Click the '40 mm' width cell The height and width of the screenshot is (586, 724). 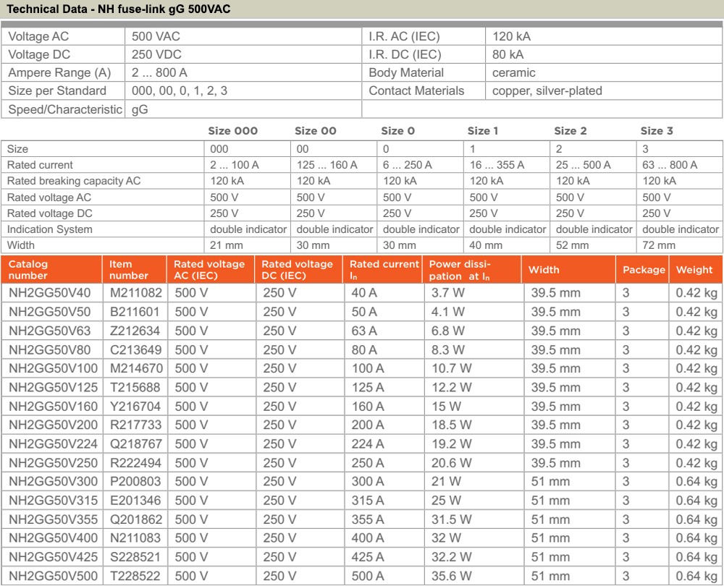click(486, 245)
